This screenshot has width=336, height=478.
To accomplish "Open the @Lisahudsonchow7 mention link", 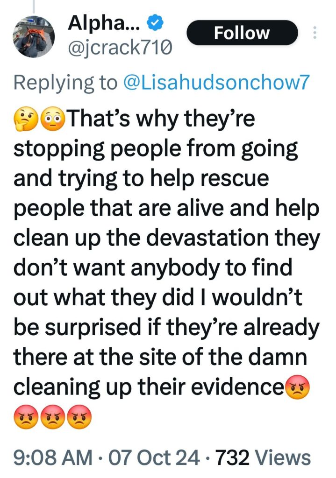I will coord(216,82).
